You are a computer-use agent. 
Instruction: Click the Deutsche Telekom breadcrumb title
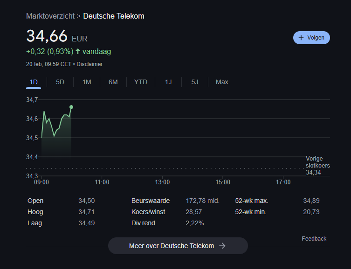114,16
